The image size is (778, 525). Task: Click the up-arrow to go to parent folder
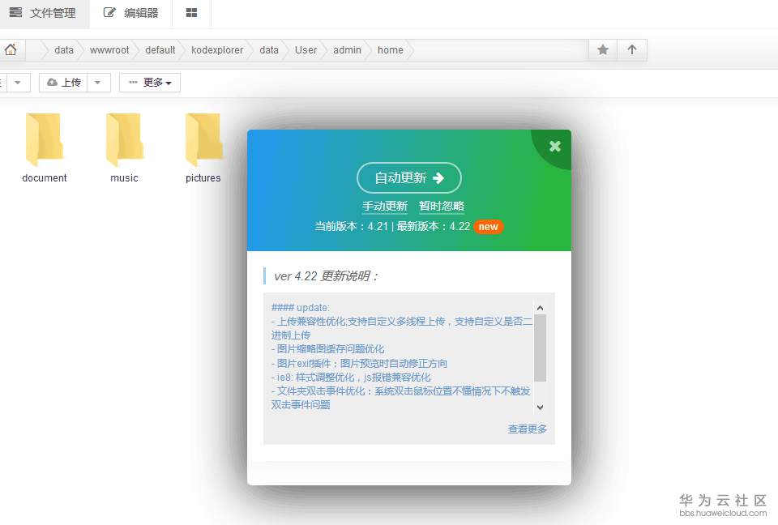point(633,49)
